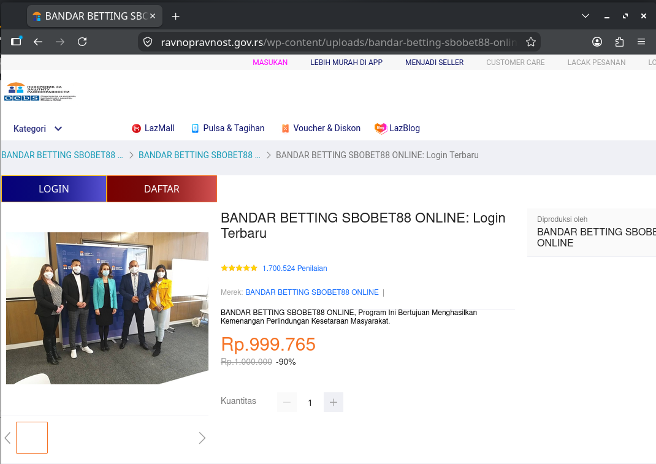Open the 1.700.524 Penilaian ratings link
Screen dimensions: 656x464
294,268
